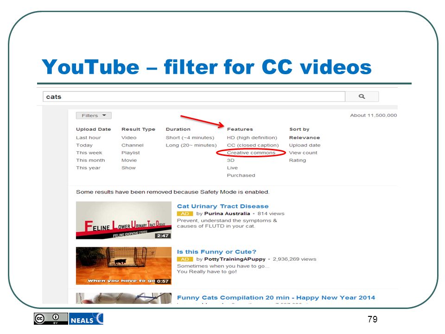Click the 'You Really have to go!' description

207,272
